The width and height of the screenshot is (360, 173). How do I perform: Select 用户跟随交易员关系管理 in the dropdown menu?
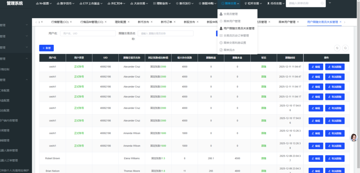(237, 28)
